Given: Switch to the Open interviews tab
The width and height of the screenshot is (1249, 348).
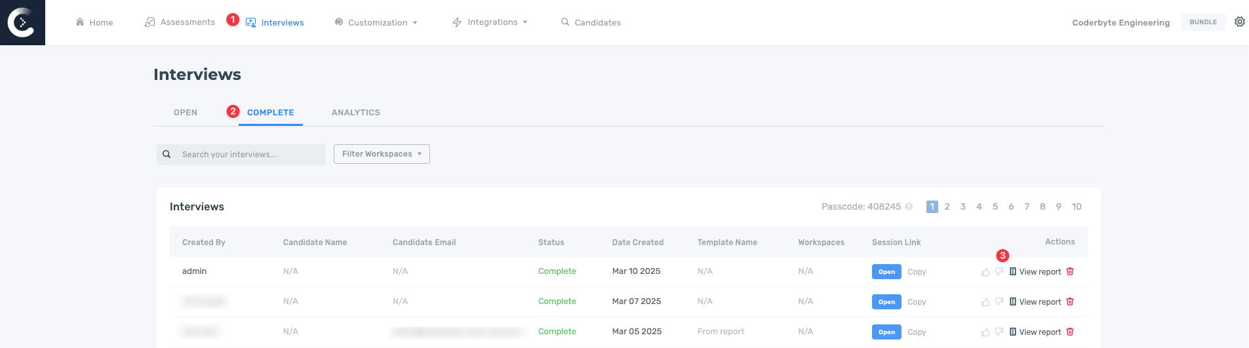Looking at the screenshot, I should (186, 113).
